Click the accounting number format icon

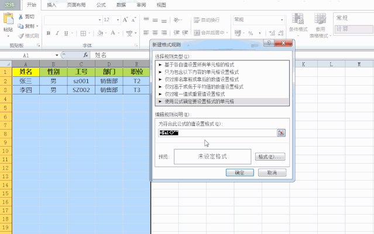[238, 33]
